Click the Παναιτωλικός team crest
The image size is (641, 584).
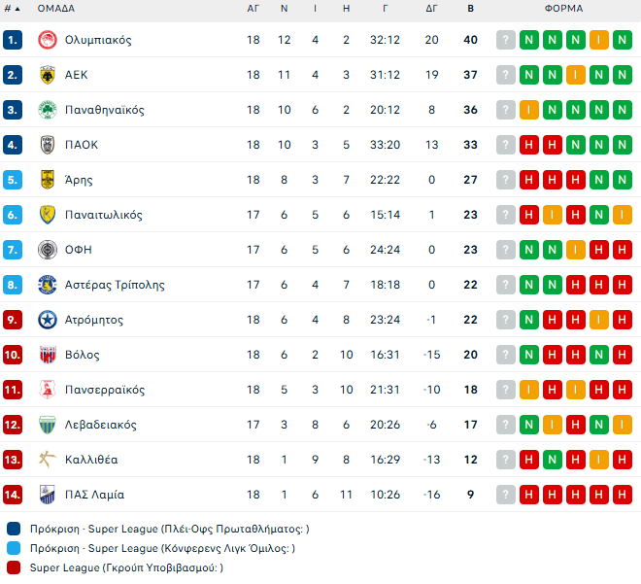click(47, 215)
